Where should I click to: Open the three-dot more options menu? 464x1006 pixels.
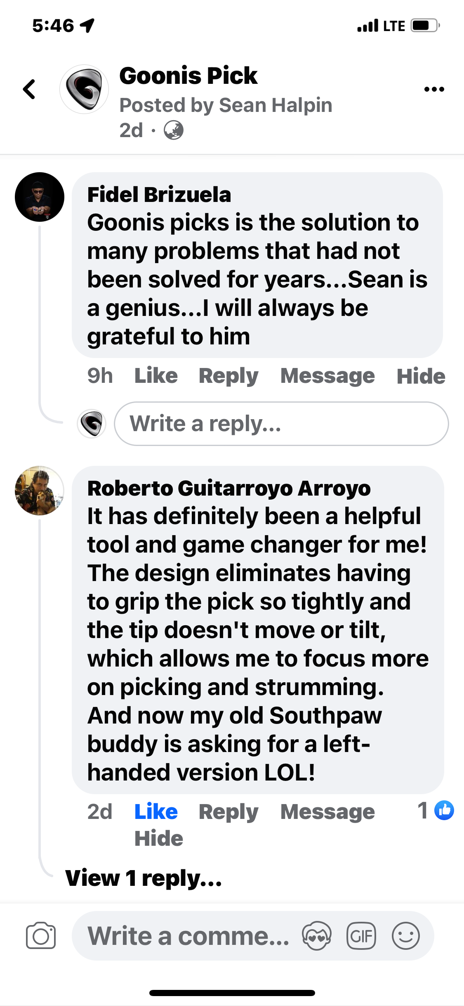[434, 89]
